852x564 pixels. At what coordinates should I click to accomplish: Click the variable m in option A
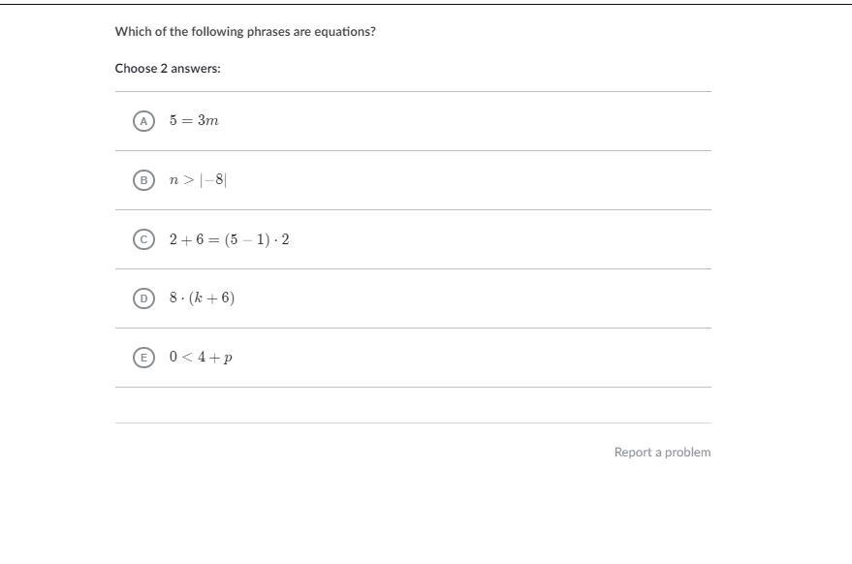click(x=212, y=121)
